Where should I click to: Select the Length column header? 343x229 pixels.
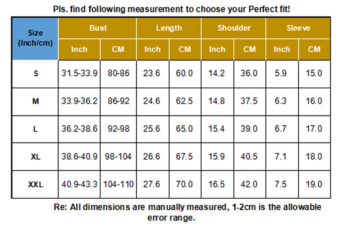(169, 28)
